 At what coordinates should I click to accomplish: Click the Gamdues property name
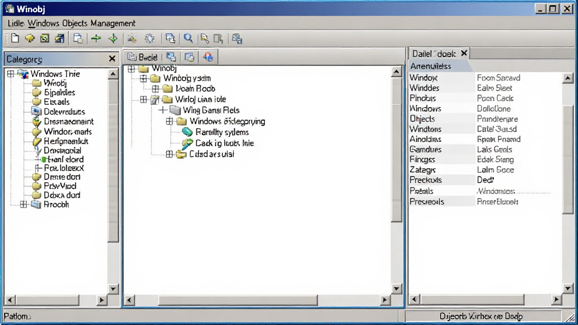click(x=426, y=149)
